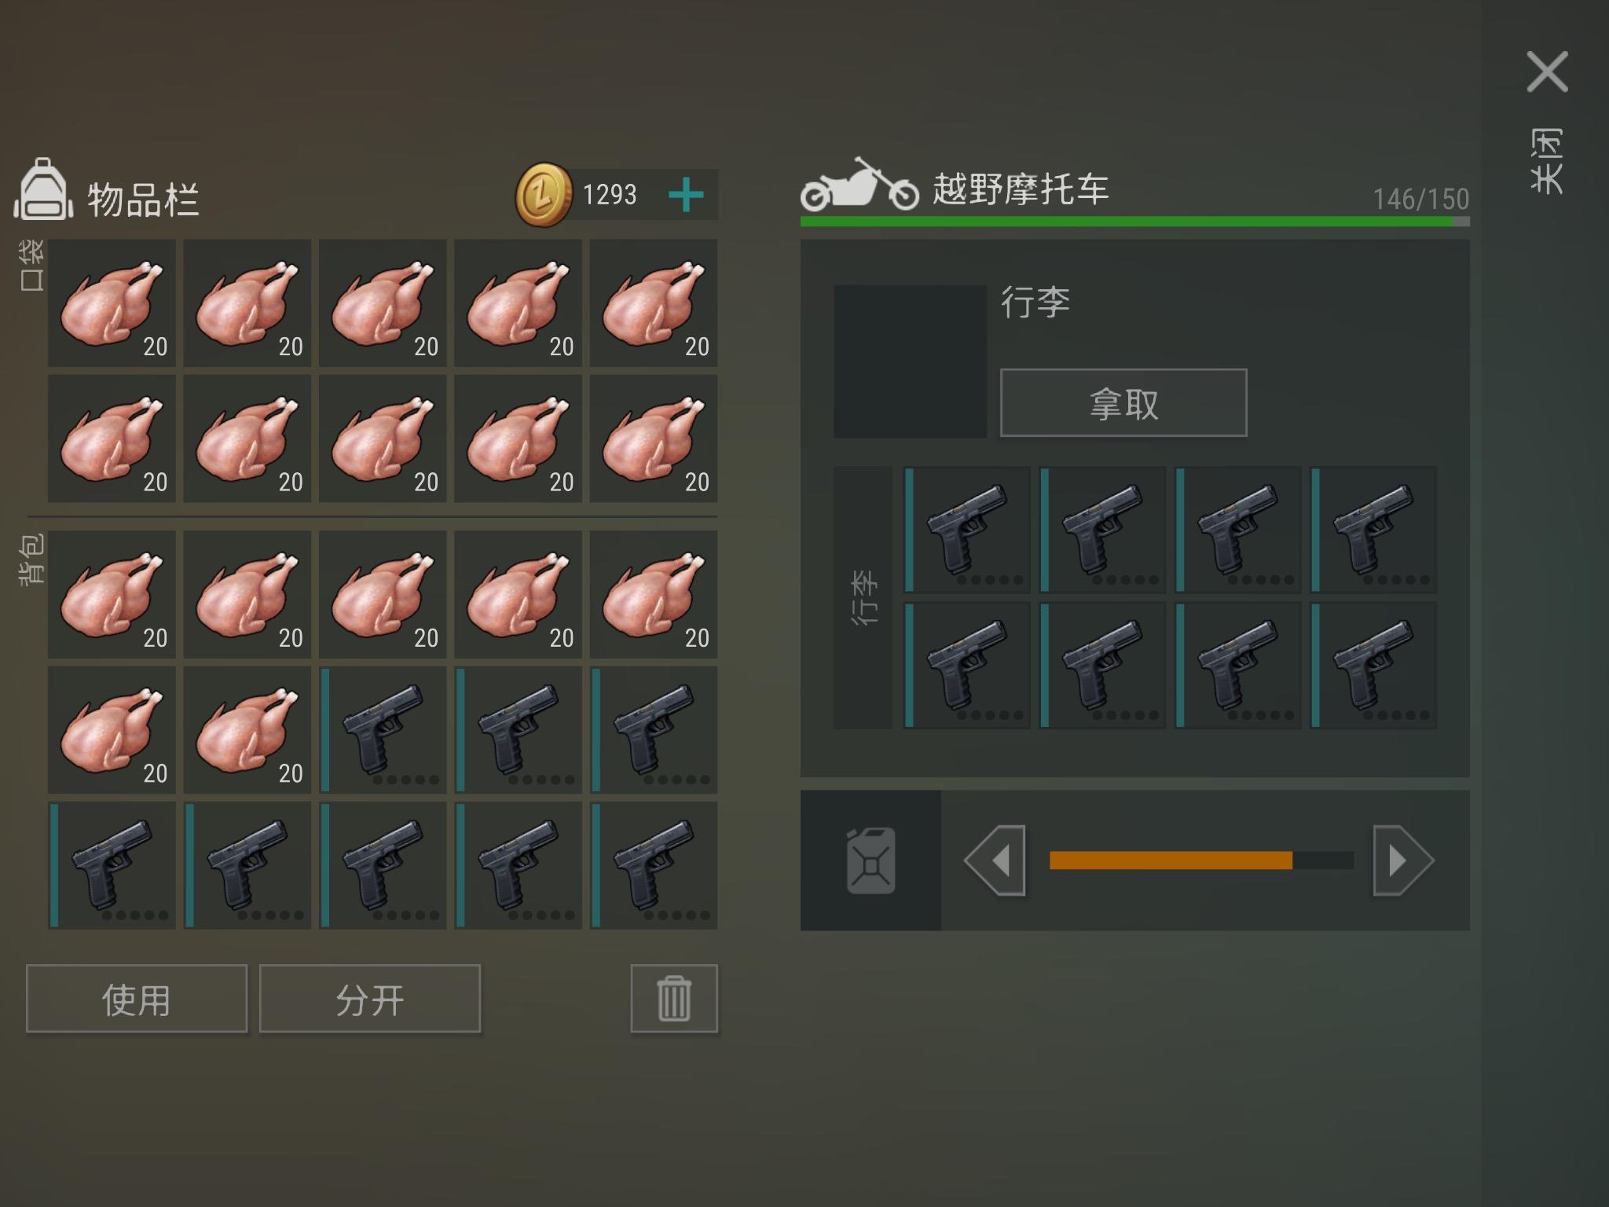Decrease fuel with the left arrow
This screenshot has width=1609, height=1207.
pyautogui.click(x=995, y=860)
